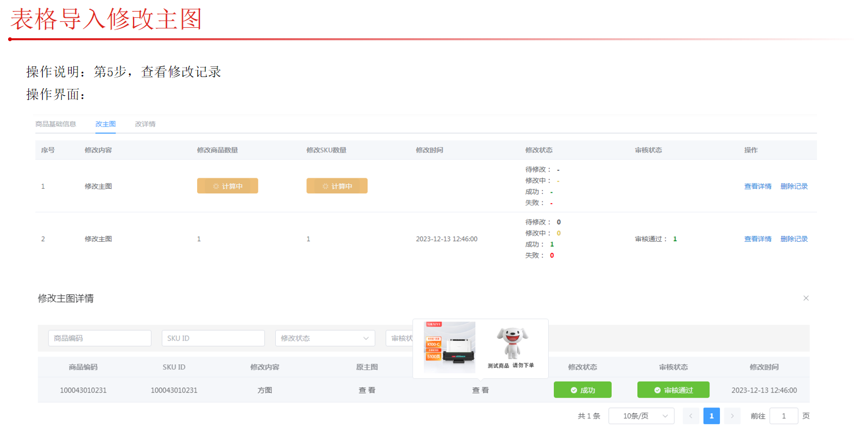Select the 改主图 tab

point(106,124)
